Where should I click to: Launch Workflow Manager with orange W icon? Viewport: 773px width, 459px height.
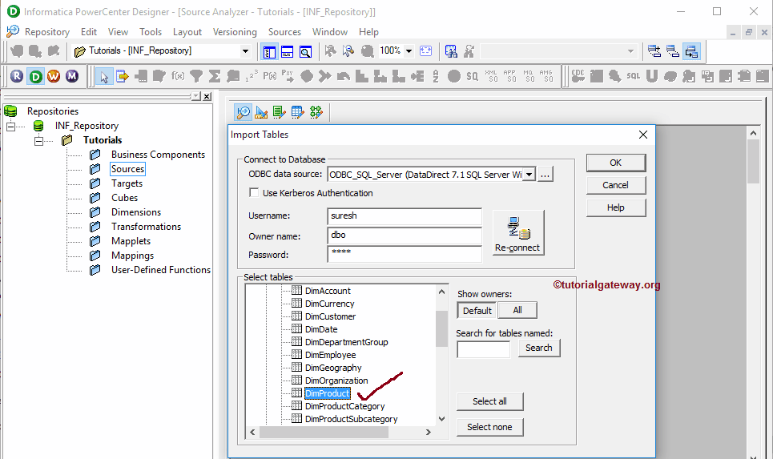tap(54, 76)
